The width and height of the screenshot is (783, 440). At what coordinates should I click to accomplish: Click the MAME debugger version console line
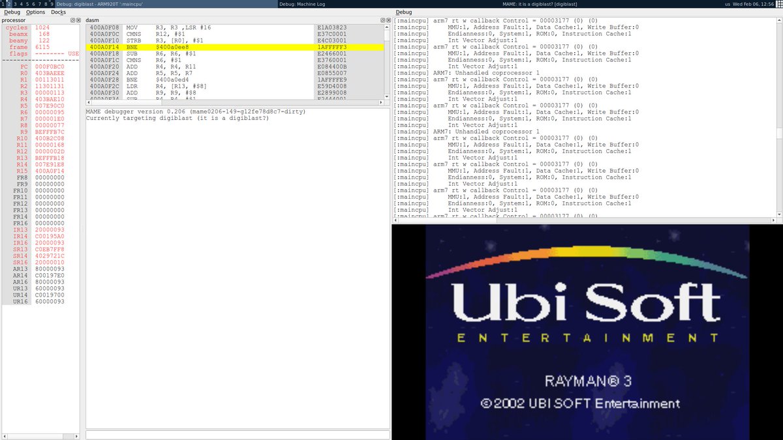point(196,112)
